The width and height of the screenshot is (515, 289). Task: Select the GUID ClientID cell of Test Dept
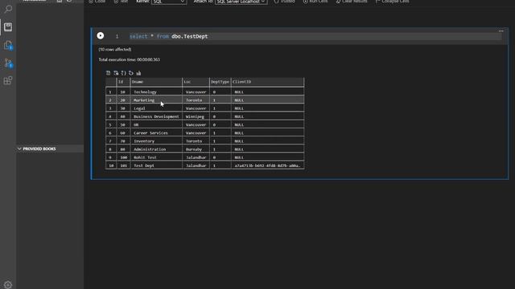point(268,165)
